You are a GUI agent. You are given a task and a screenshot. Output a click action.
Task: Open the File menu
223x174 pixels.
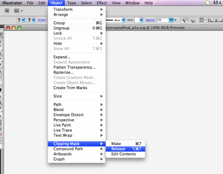click(30, 3)
